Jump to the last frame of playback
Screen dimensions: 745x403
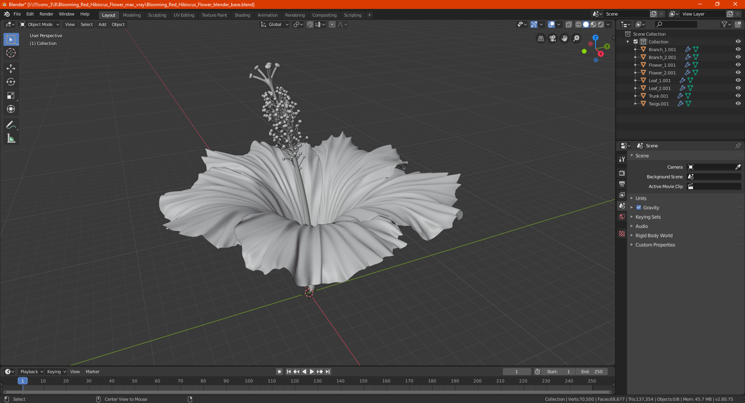click(x=328, y=372)
